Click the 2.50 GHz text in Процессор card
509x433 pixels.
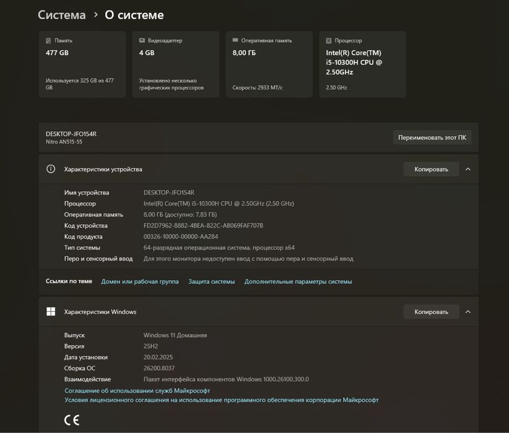pyautogui.click(x=336, y=88)
